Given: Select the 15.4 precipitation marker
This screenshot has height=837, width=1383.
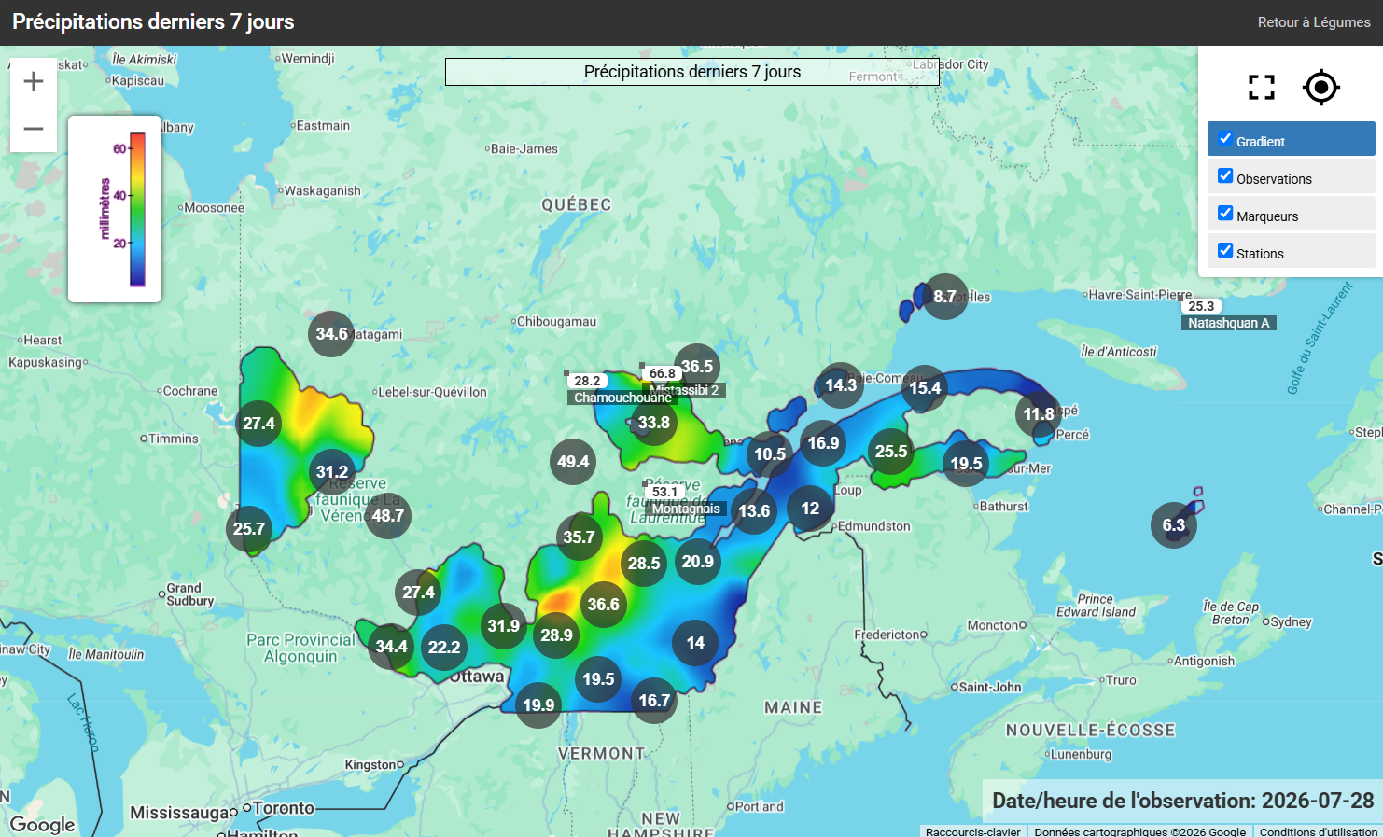Looking at the screenshot, I should coord(925,388).
